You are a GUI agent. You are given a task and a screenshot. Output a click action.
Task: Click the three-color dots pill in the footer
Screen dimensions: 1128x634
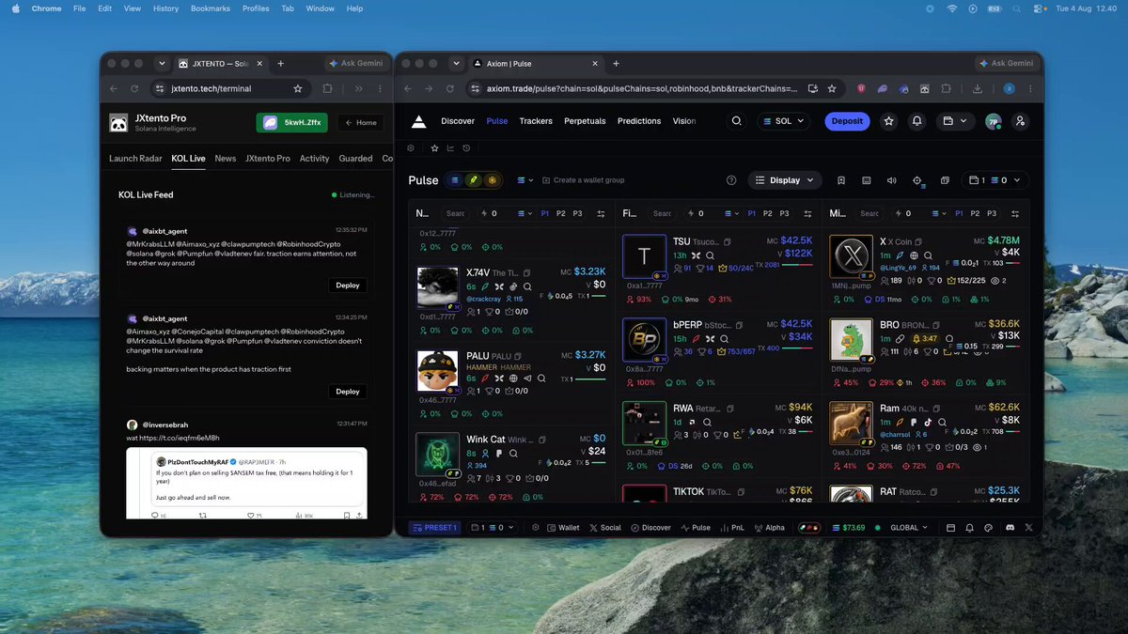808,528
